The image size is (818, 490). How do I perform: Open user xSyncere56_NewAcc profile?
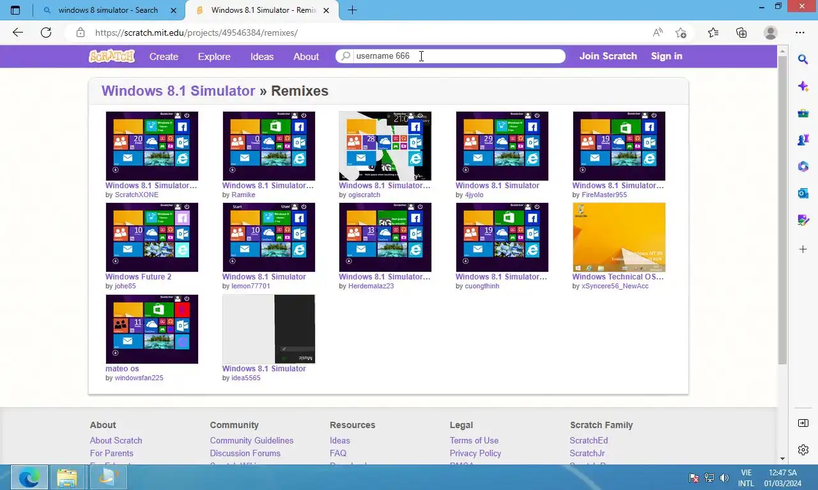tap(615, 286)
